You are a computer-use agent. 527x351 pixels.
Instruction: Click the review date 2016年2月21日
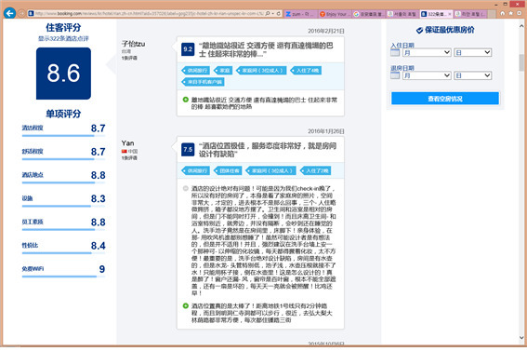(326, 31)
